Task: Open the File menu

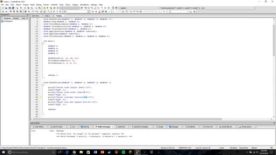Action: [x=2, y=5]
